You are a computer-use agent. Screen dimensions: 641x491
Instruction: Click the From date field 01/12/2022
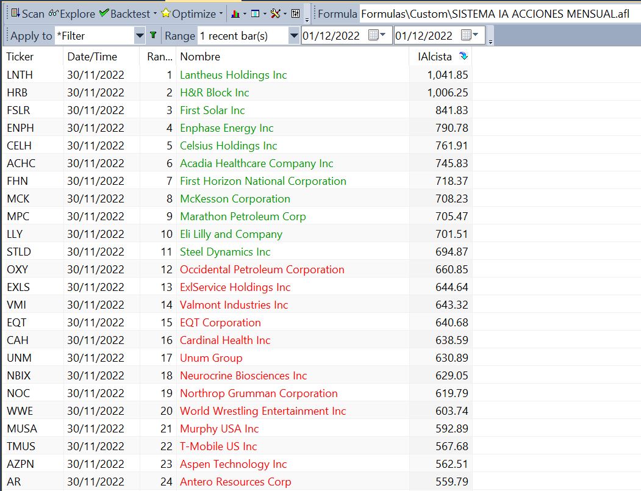pos(333,35)
